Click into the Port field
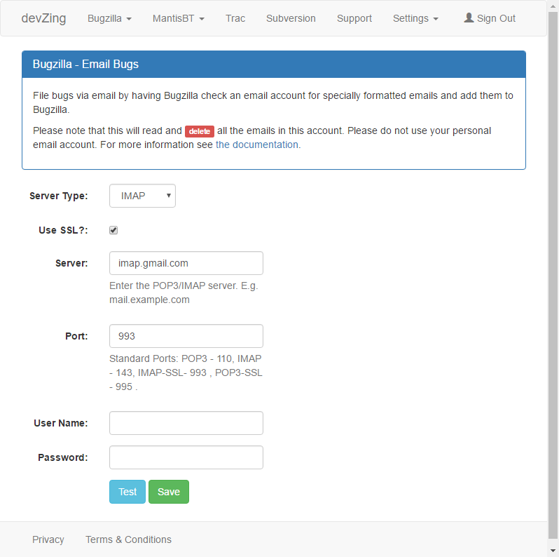This screenshot has width=559, height=557. click(186, 336)
